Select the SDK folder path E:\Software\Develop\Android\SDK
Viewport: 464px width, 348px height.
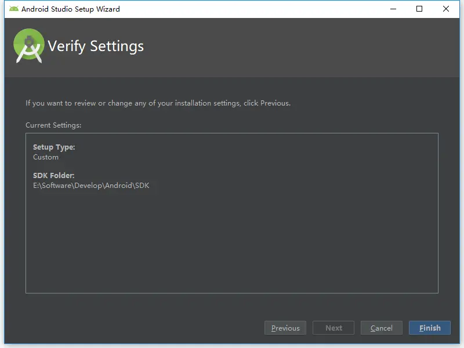(x=91, y=186)
